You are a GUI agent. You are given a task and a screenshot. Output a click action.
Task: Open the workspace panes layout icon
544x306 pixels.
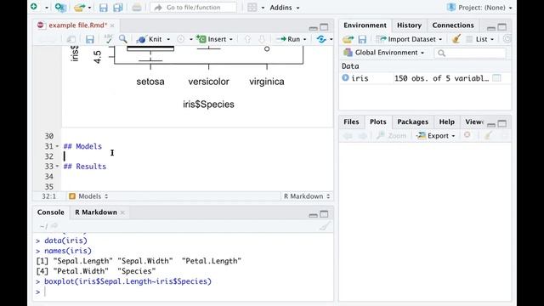(252, 8)
